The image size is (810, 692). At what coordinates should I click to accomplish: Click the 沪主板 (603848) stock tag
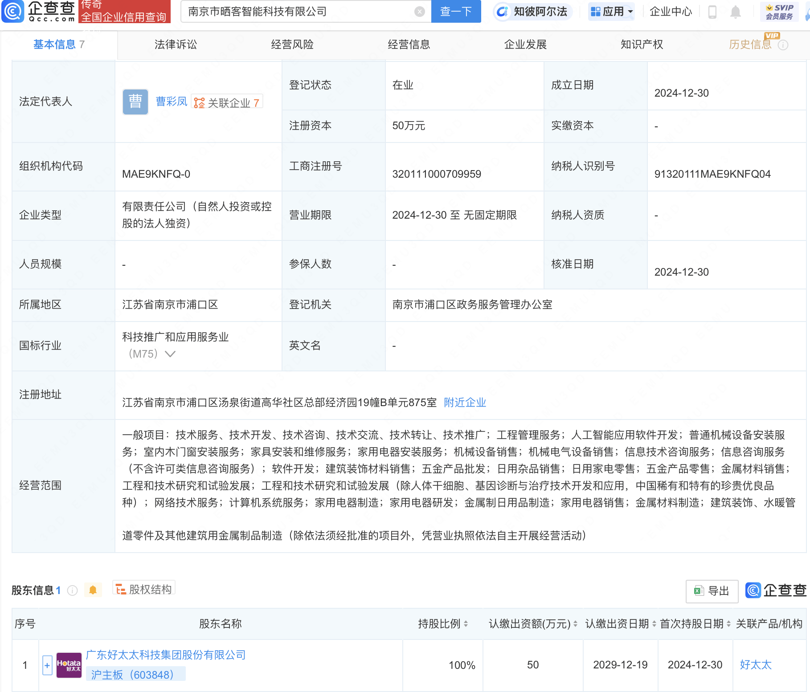tap(135, 675)
